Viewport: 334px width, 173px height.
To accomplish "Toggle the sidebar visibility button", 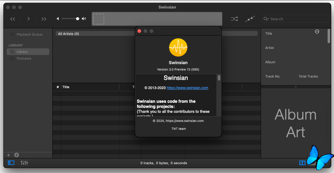I will (x=11, y=163).
